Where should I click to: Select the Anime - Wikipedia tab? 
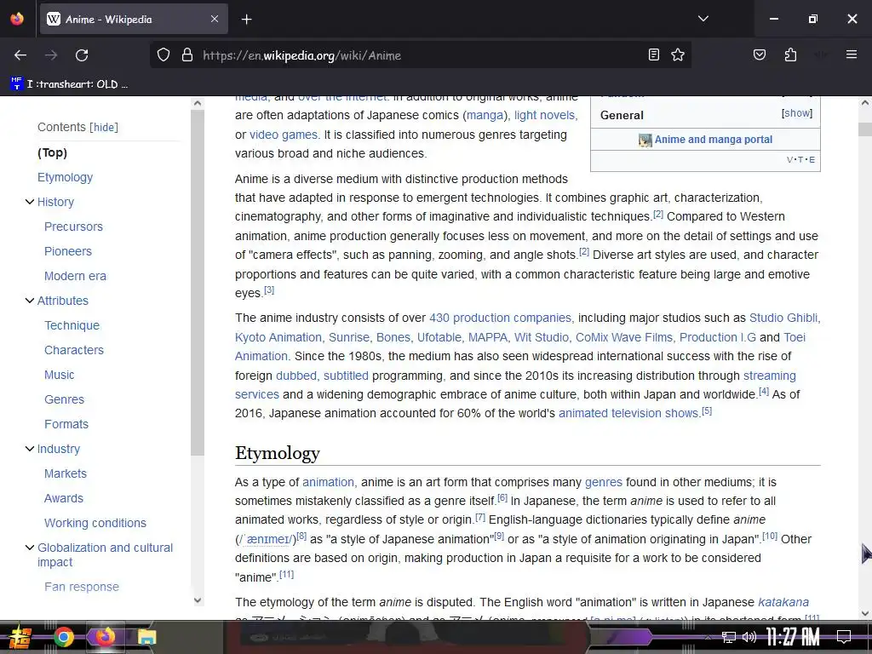click(134, 19)
